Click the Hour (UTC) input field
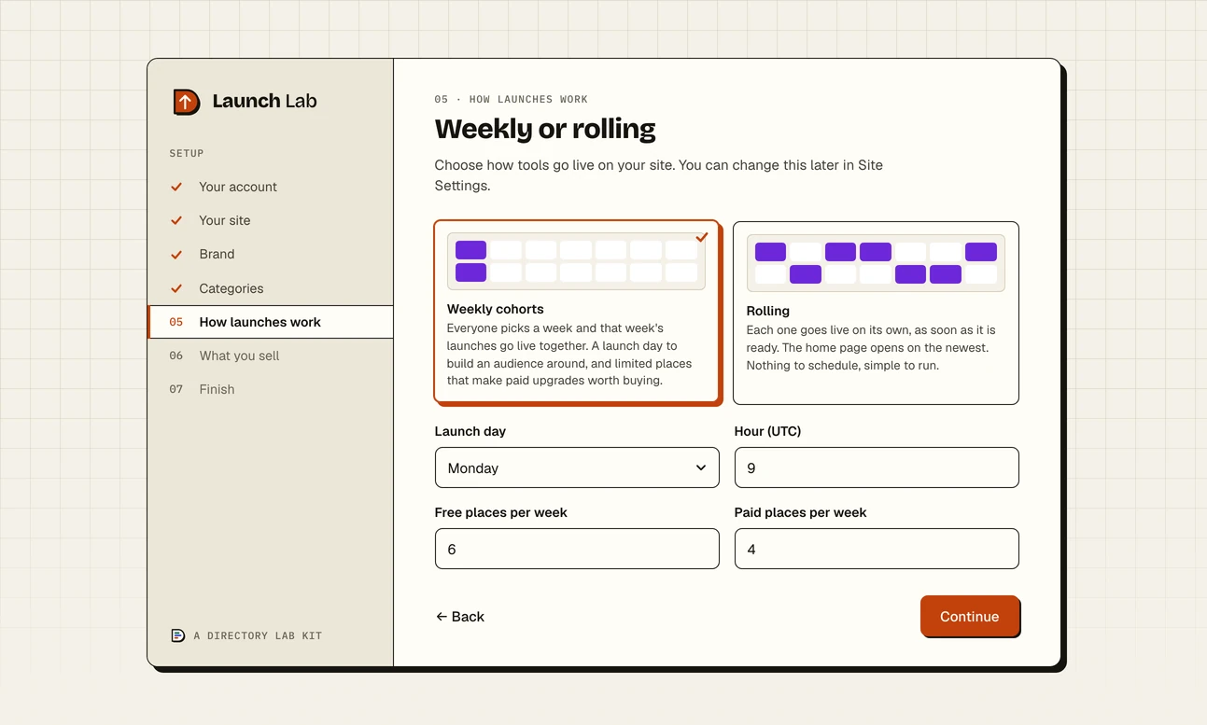The width and height of the screenshot is (1207, 725). point(877,467)
